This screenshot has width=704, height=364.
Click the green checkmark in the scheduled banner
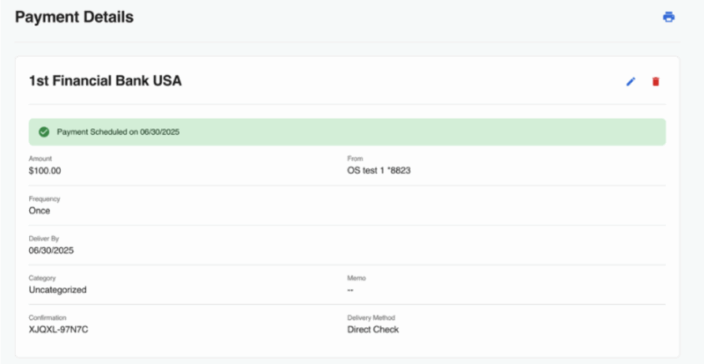(x=44, y=131)
